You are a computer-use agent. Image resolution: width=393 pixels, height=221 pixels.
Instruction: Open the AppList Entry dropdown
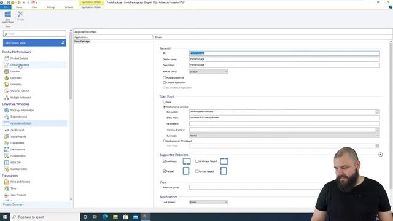coord(208,72)
